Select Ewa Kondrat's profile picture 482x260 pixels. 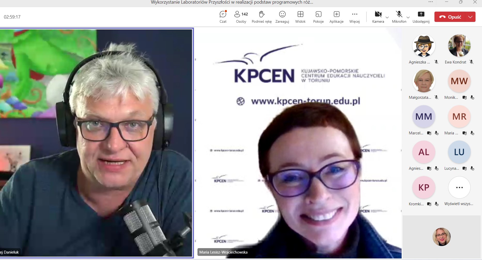[x=459, y=46]
